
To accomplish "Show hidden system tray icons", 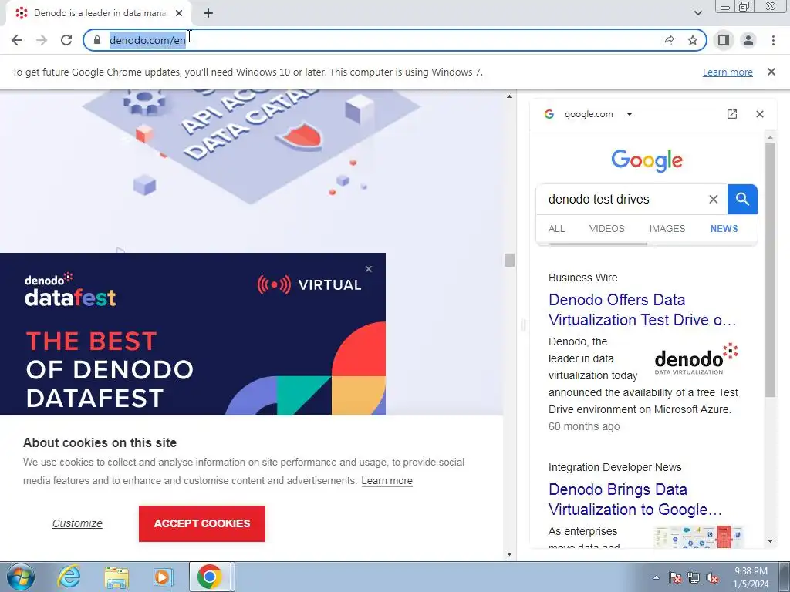I will [x=656, y=577].
